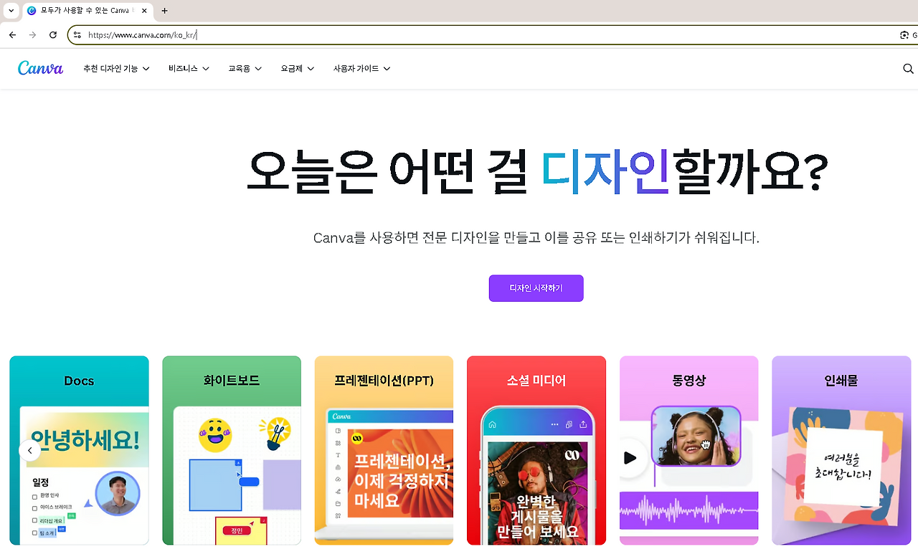The width and height of the screenshot is (918, 549).
Task: Reload the page with the refresh icon
Action: (52, 34)
